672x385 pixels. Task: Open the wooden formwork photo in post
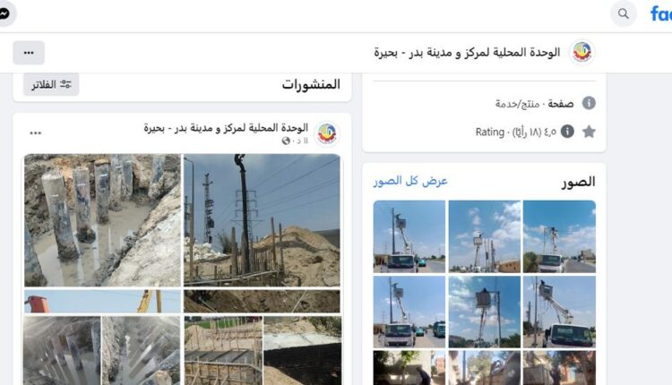(223, 350)
